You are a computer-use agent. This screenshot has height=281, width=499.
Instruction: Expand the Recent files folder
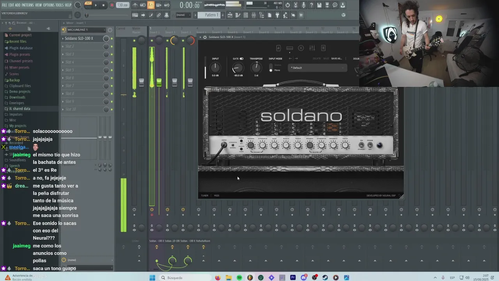click(x=18, y=41)
